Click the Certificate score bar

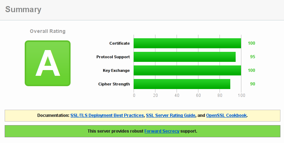pyautogui.click(x=187, y=43)
